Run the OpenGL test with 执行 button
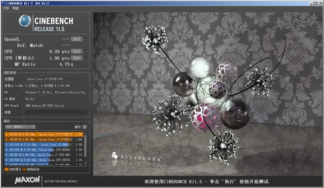Viewport: 324px width, 188px height. (76, 39)
